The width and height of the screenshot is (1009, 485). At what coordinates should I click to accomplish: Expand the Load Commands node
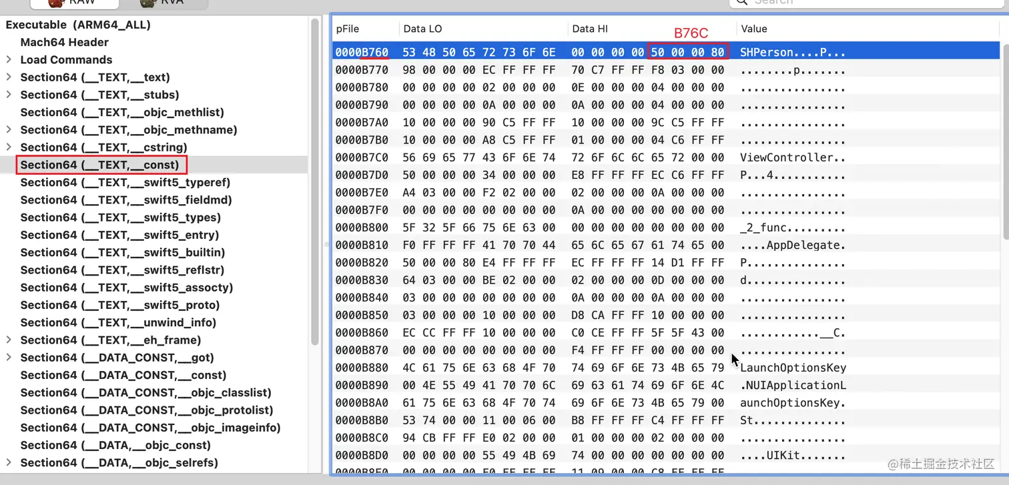point(9,59)
